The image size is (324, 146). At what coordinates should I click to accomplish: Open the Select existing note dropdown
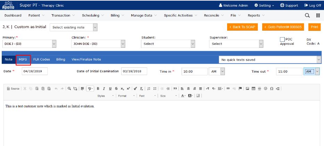point(74,27)
